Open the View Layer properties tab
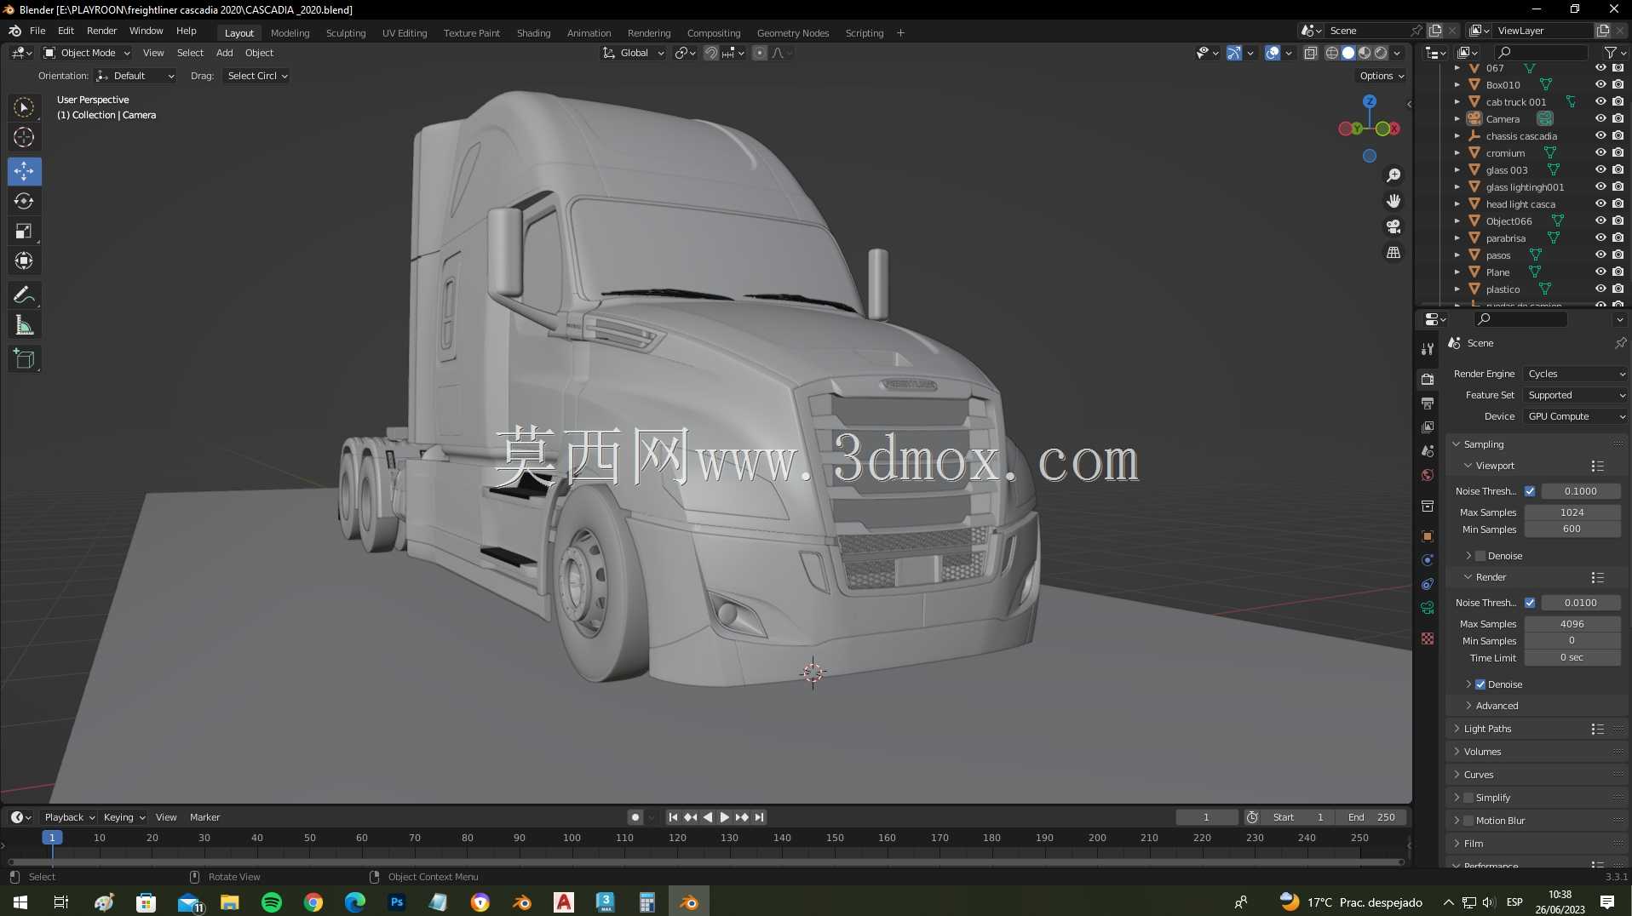The width and height of the screenshot is (1632, 916). click(x=1428, y=427)
